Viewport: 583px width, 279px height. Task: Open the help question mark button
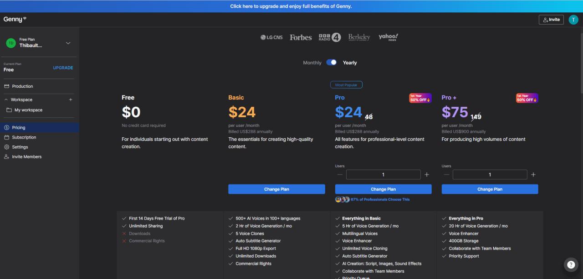[x=571, y=265]
